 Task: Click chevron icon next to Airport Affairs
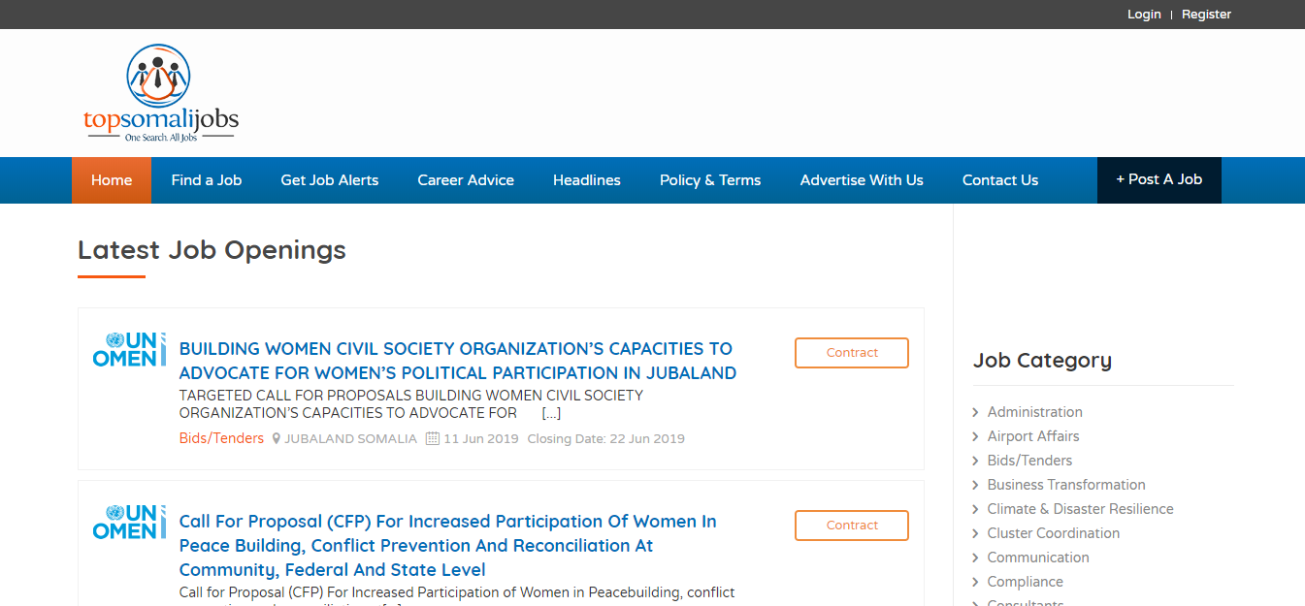pos(975,437)
